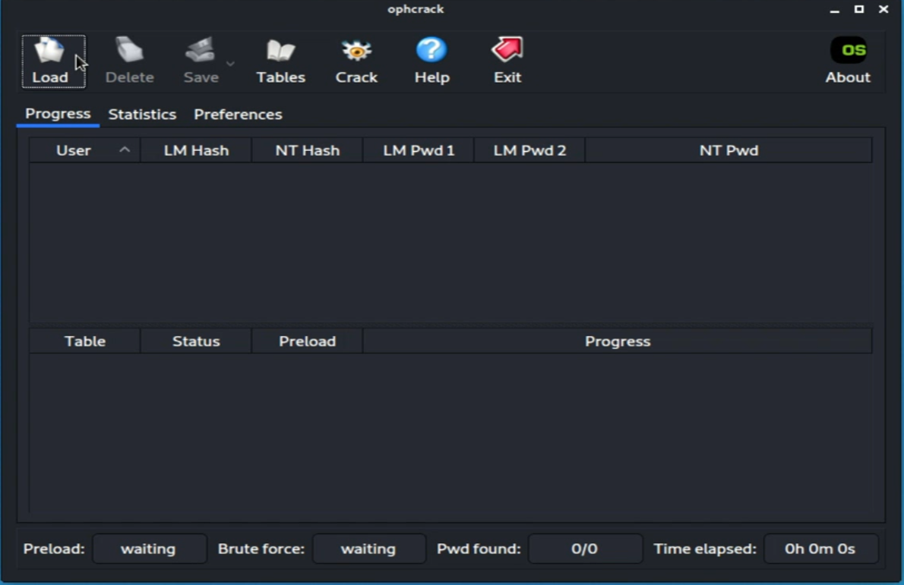This screenshot has width=904, height=585.
Task: Minimize the ophcrack window
Action: [x=834, y=10]
